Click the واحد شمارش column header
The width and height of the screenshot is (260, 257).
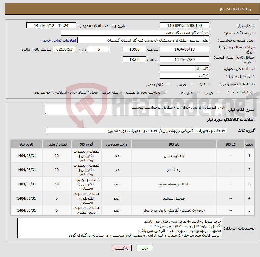116,144
